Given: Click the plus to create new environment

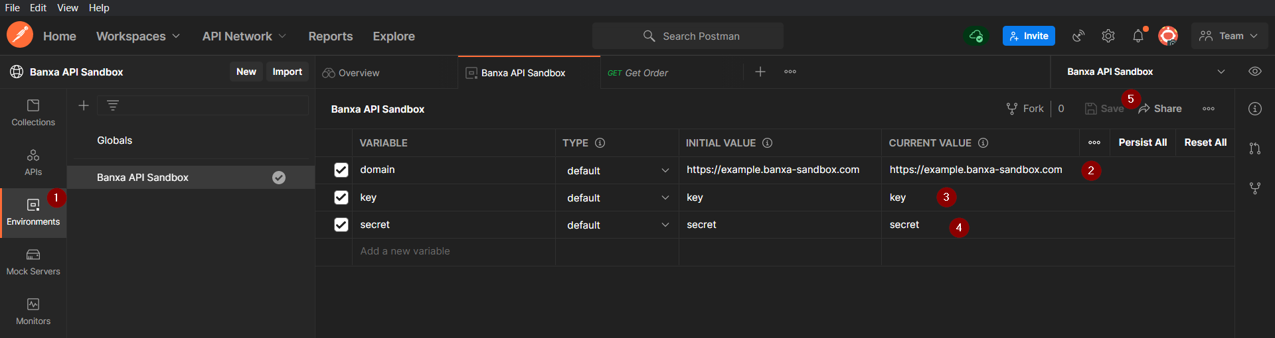Looking at the screenshot, I should point(84,105).
